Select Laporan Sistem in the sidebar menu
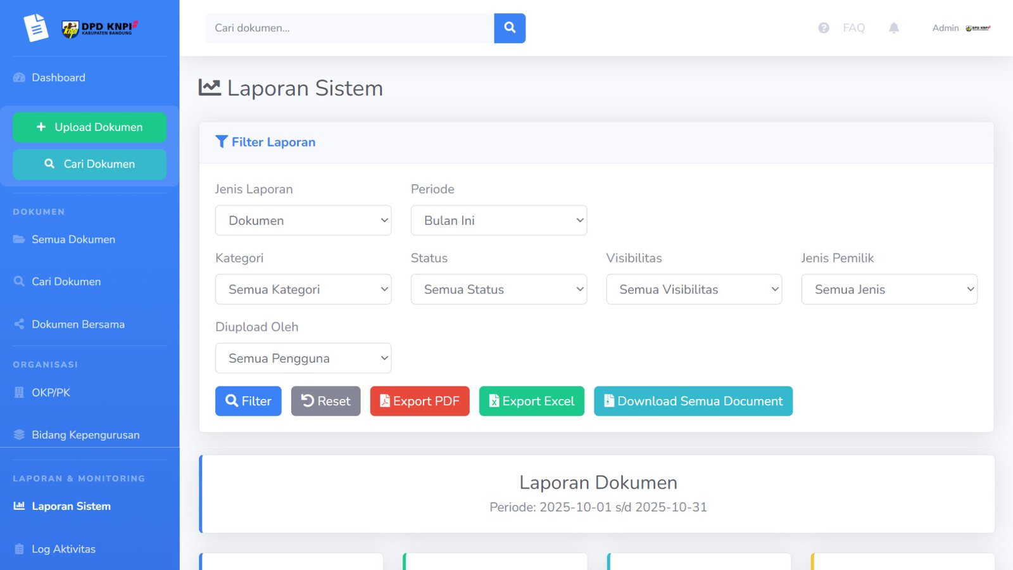1013x570 pixels. [71, 505]
